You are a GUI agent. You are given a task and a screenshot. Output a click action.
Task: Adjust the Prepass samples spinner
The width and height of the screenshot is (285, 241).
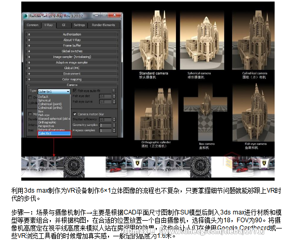coord(114,131)
